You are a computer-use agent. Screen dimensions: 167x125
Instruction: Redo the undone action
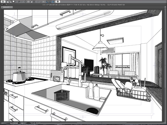tap(22, 2)
